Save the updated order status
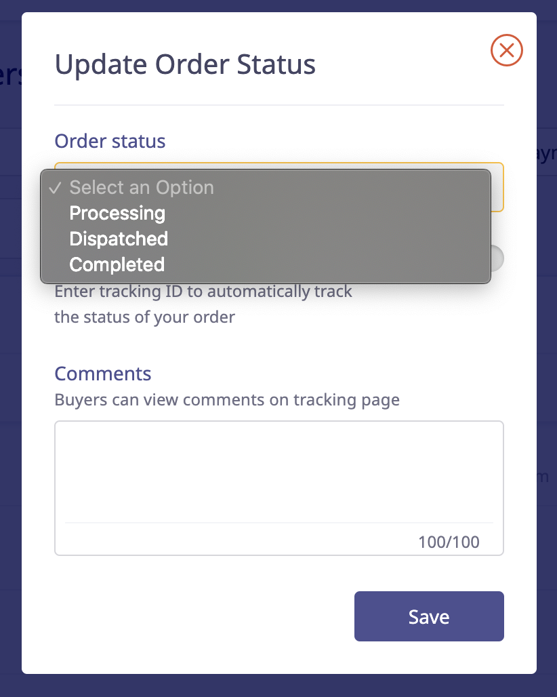 (x=428, y=616)
